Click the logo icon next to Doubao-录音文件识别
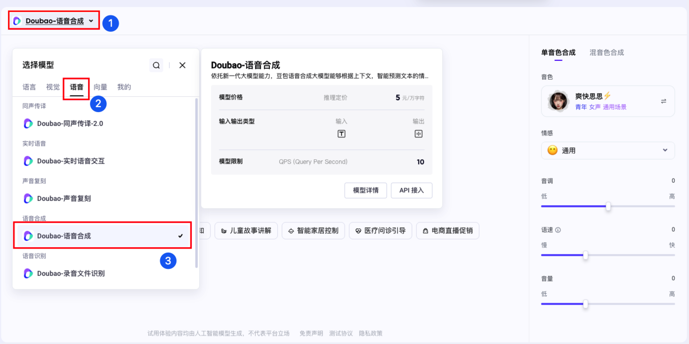The width and height of the screenshot is (689, 344). (x=28, y=273)
